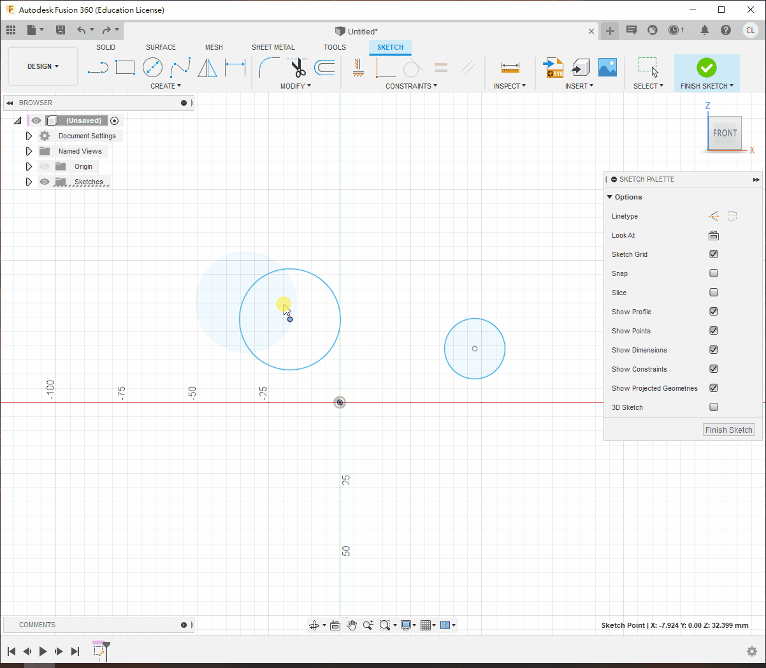Select the 2-Point Rectangle tool

pyautogui.click(x=125, y=68)
